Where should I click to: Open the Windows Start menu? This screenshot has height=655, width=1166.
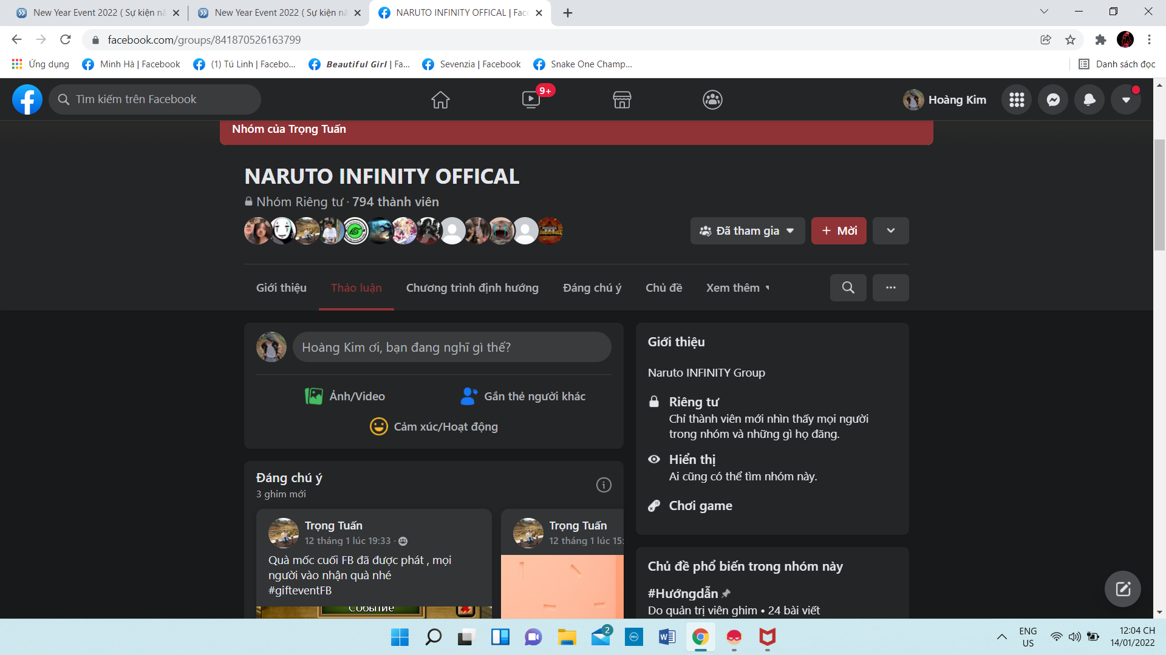[400, 637]
